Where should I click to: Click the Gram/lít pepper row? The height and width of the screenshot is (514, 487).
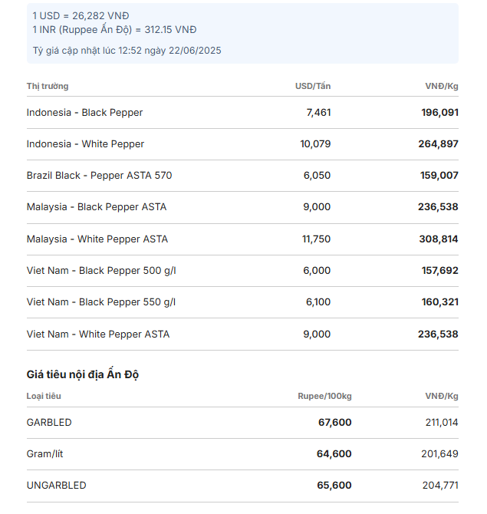242,454
